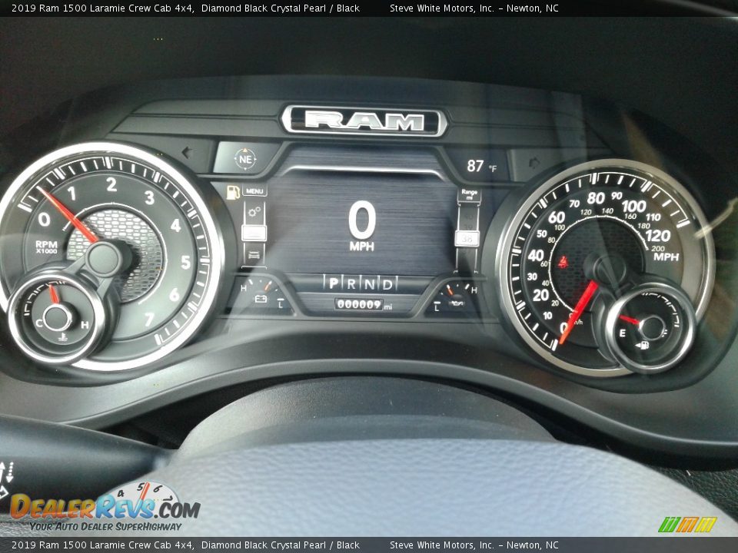Click the RAM logo badge
738x553 pixels.
(364, 121)
